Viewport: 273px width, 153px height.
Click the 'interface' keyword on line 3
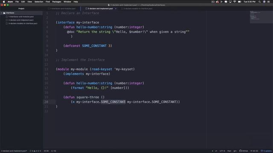pos(66,23)
